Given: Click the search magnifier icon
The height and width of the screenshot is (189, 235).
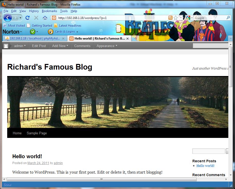Looking at the screenshot, I should pyautogui.click(x=228, y=18).
